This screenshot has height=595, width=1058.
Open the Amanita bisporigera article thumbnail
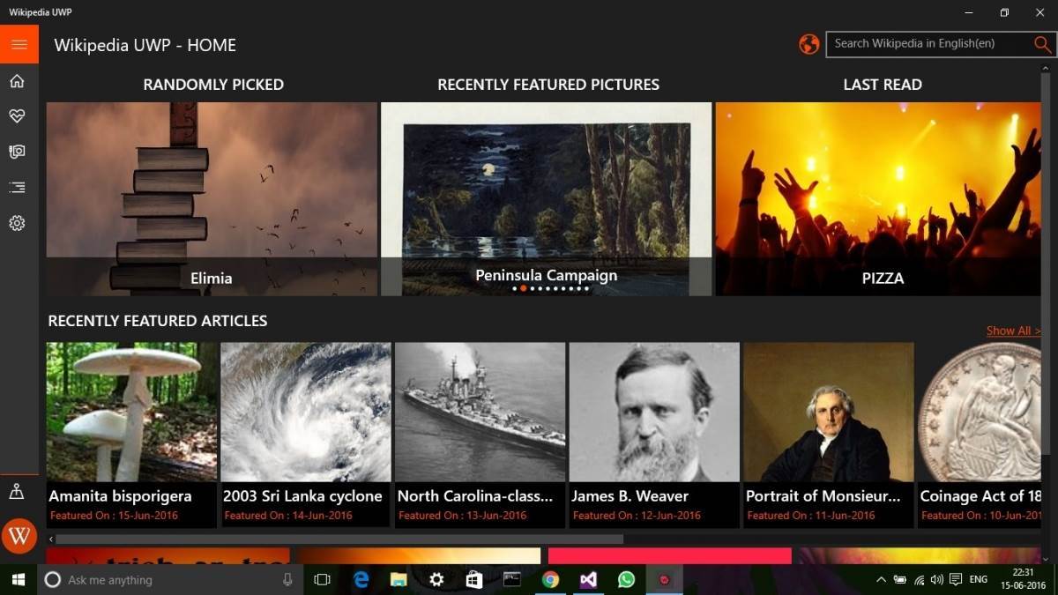pyautogui.click(x=129, y=412)
